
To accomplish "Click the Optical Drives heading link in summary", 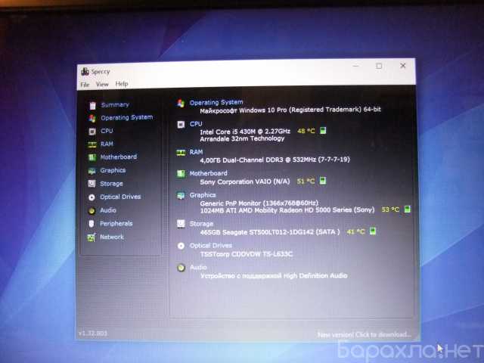I will click(x=211, y=245).
